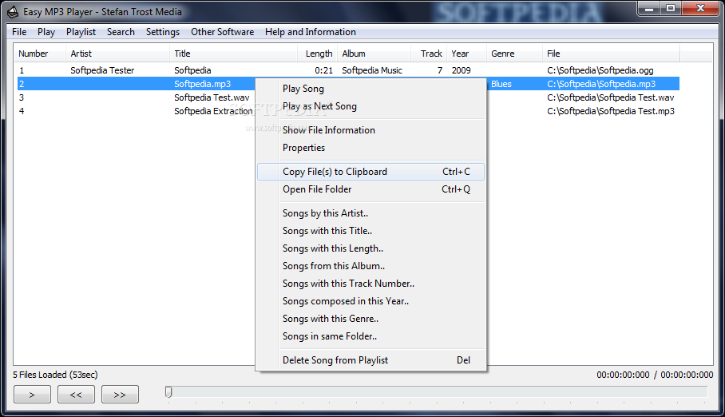Image resolution: width=725 pixels, height=417 pixels.
Task: Start playback with the > button
Action: click(x=32, y=395)
